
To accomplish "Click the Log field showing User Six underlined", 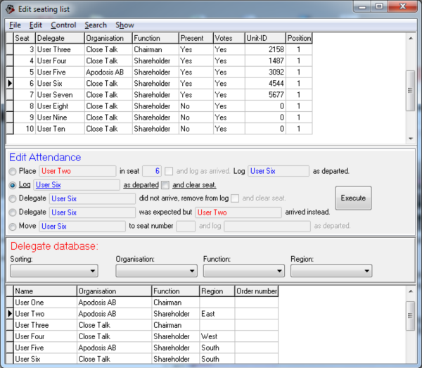I will click(77, 185).
